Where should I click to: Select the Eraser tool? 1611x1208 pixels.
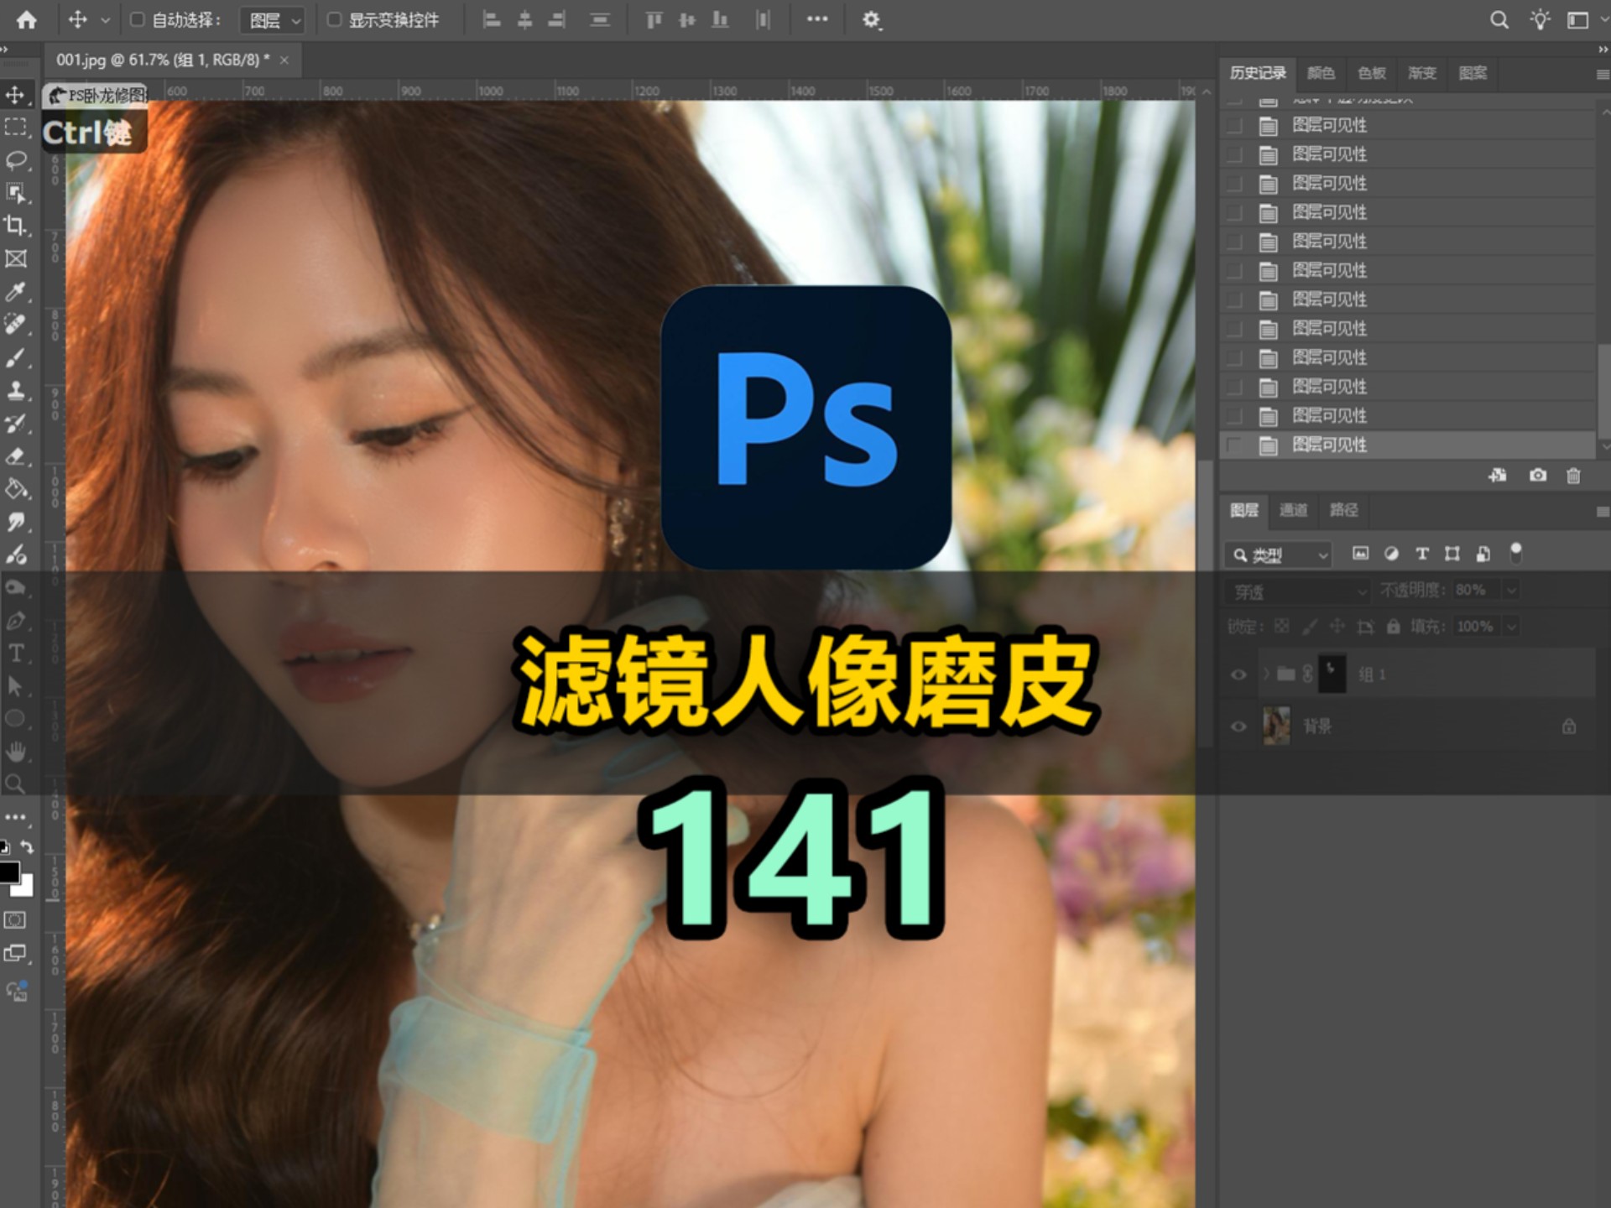point(15,456)
